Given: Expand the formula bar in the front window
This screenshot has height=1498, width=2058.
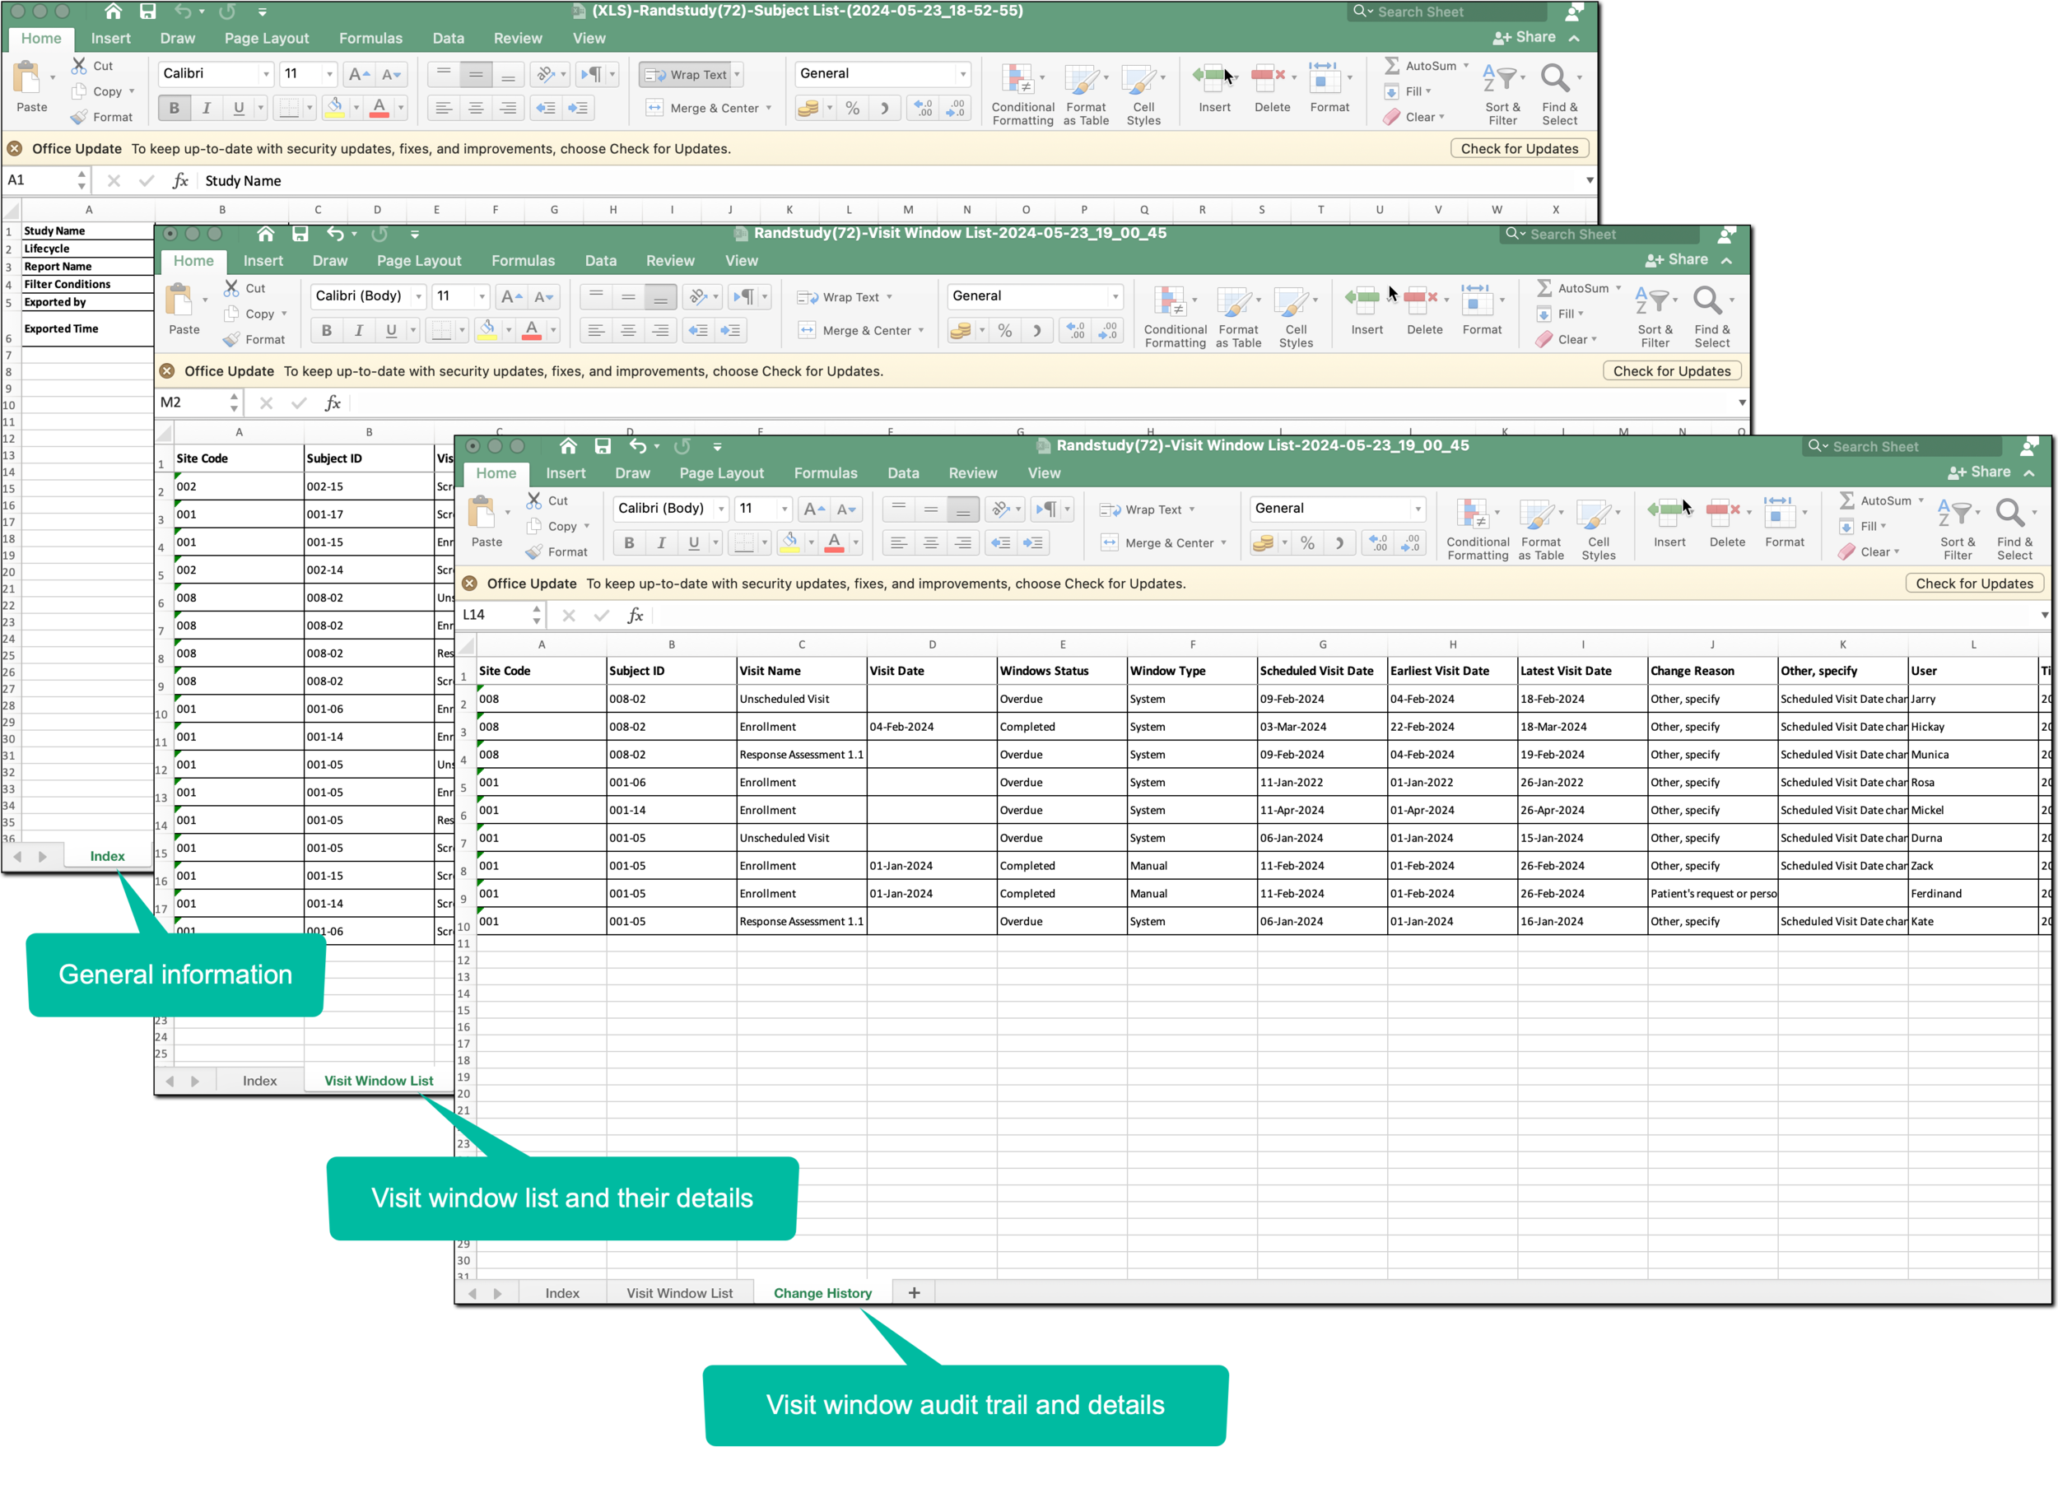Looking at the screenshot, I should click(x=2043, y=615).
